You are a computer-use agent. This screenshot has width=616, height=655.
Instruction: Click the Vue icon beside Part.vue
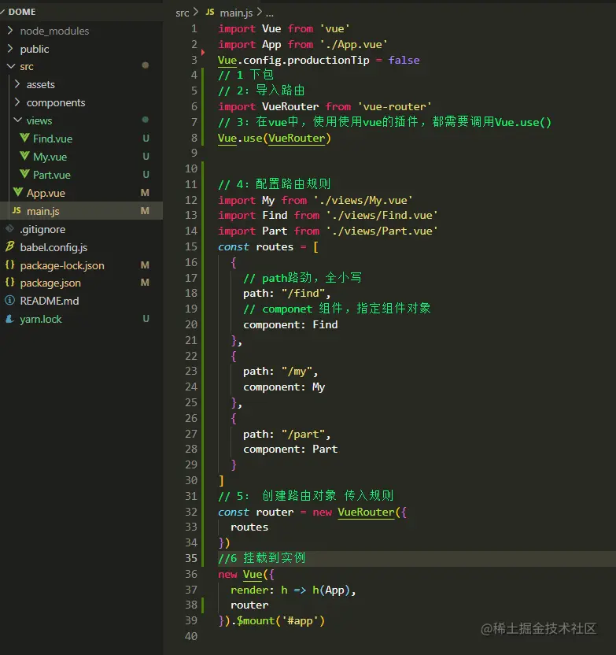(24, 174)
